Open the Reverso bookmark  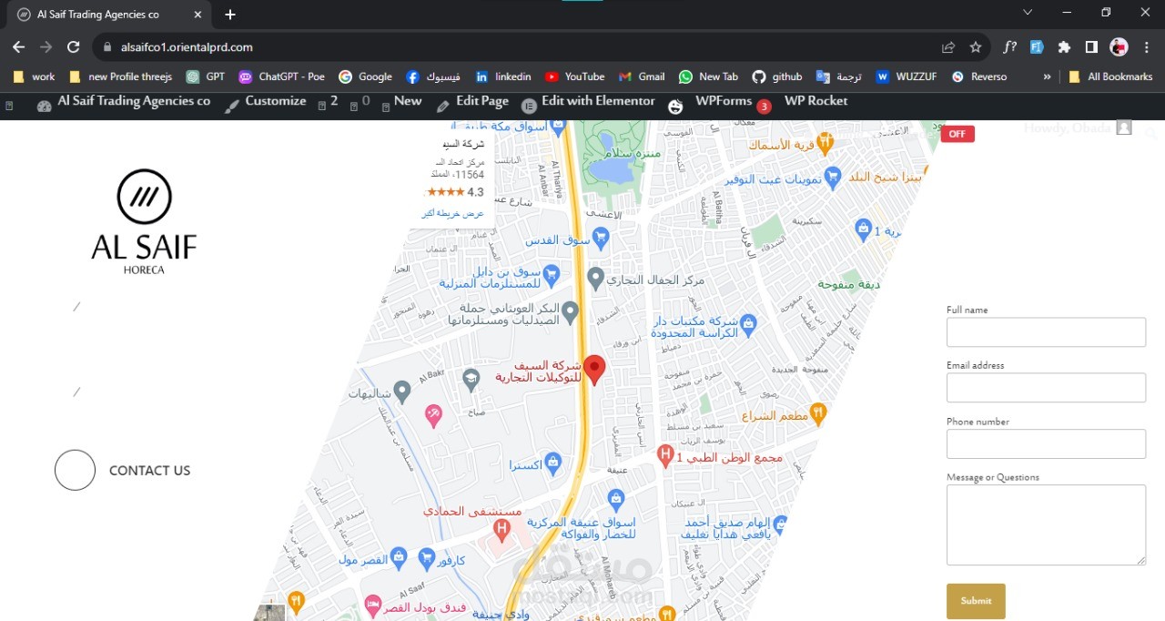coord(979,76)
